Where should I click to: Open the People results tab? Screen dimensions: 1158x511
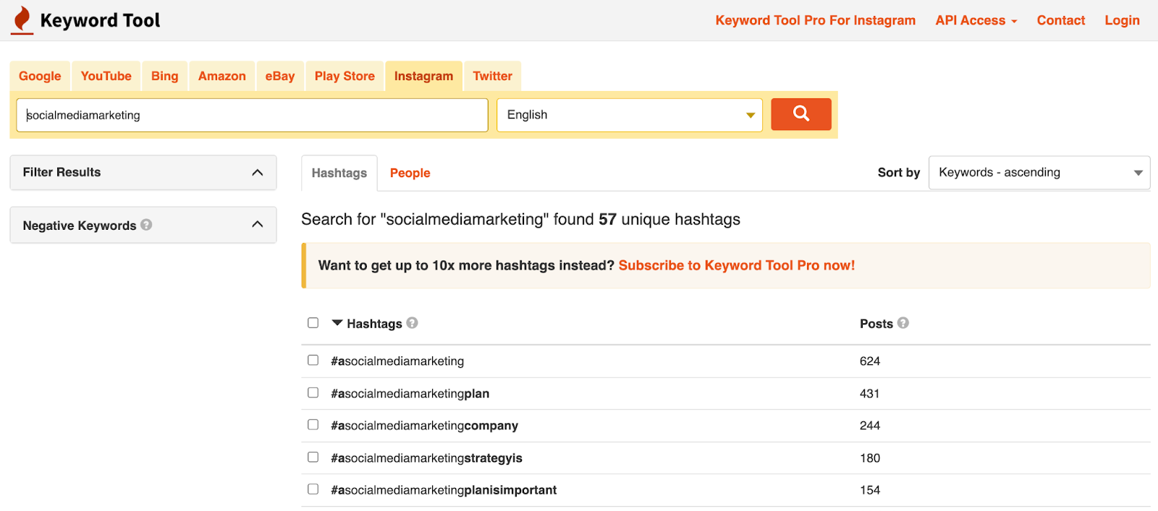pos(410,173)
